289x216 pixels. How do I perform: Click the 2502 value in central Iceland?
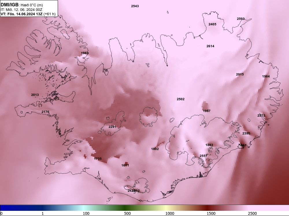[x=180, y=99]
